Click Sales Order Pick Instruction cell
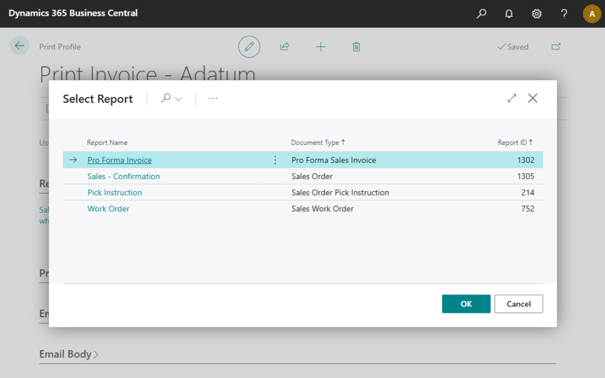The width and height of the screenshot is (605, 378). tap(340, 193)
